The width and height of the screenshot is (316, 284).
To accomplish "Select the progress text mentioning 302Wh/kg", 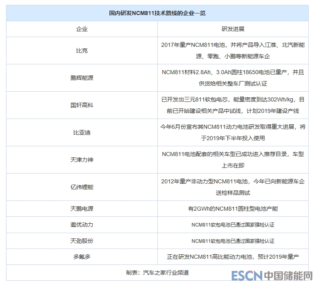I will pyautogui.click(x=233, y=105).
